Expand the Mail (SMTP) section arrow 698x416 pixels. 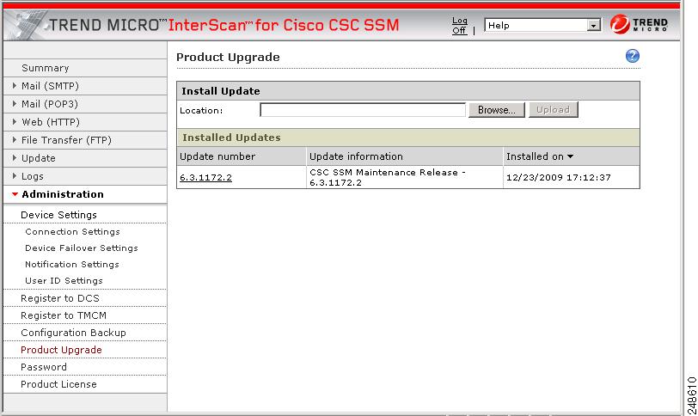(x=15, y=85)
